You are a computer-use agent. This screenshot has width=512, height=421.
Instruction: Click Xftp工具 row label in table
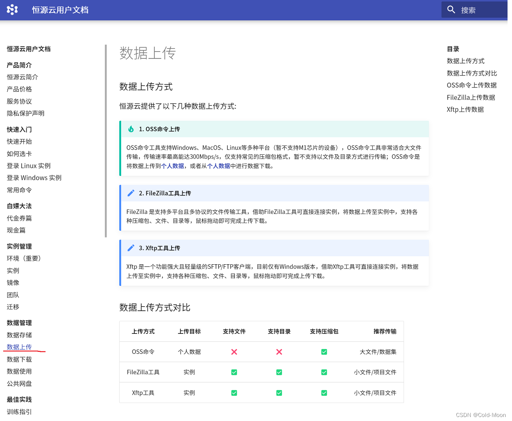(x=143, y=393)
